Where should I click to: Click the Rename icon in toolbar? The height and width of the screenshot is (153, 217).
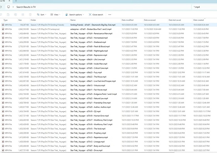[x=15, y=14]
